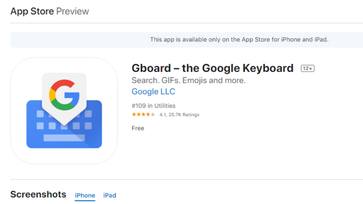Screen dimensions: 363x204
Task: Open the Google LLC developer page
Action: (153, 91)
